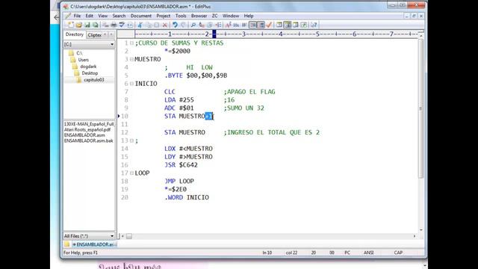Open the ZC menu

(x=215, y=16)
